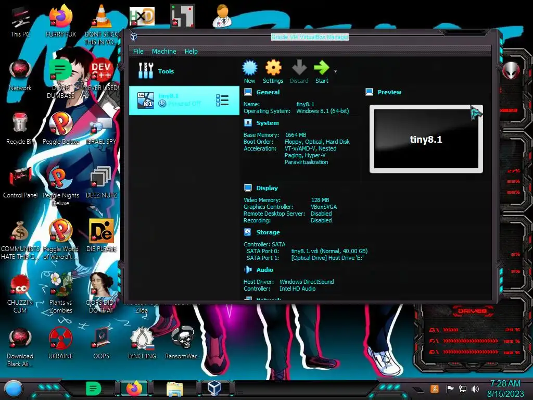The image size is (533, 400).
Task: Click the Storage section disk icon
Action: pos(247,232)
